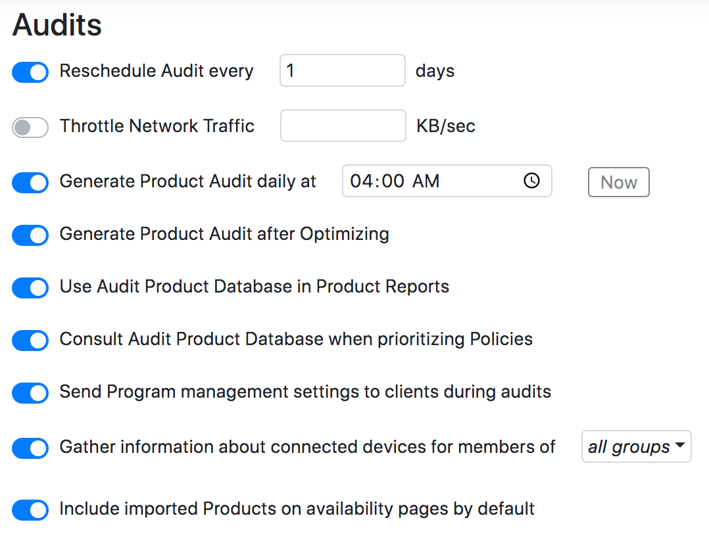Open the audit time picker

(x=447, y=180)
